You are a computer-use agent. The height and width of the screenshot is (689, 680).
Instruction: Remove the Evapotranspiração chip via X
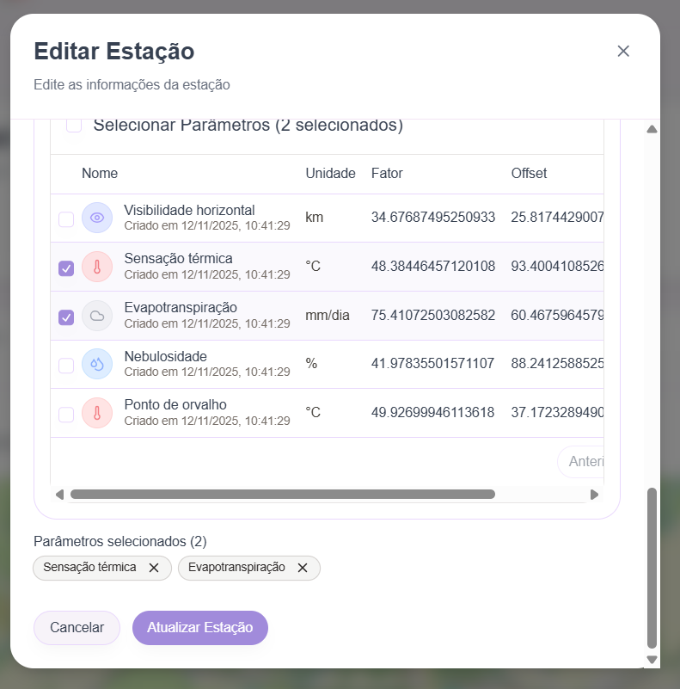pyautogui.click(x=303, y=568)
